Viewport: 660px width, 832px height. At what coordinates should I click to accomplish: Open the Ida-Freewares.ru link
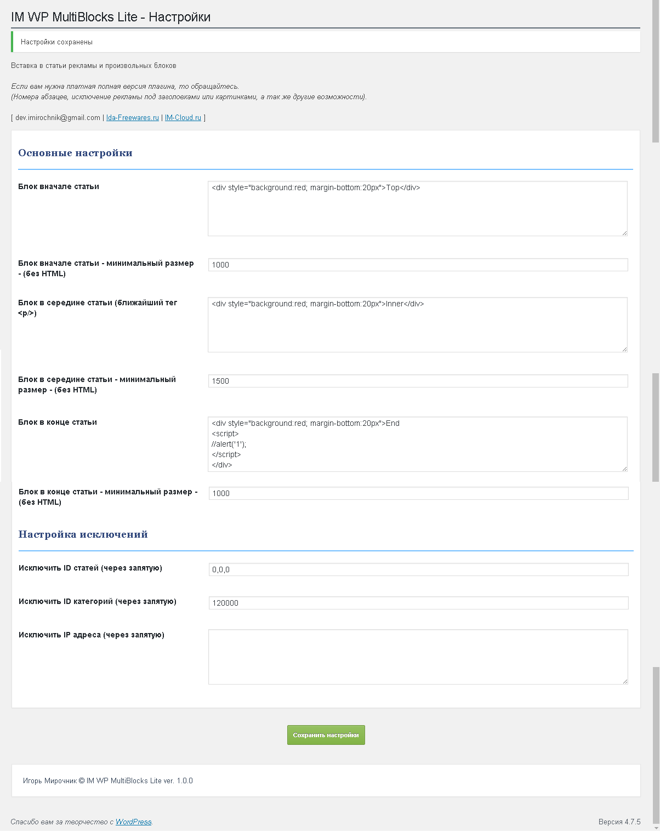[x=132, y=118]
